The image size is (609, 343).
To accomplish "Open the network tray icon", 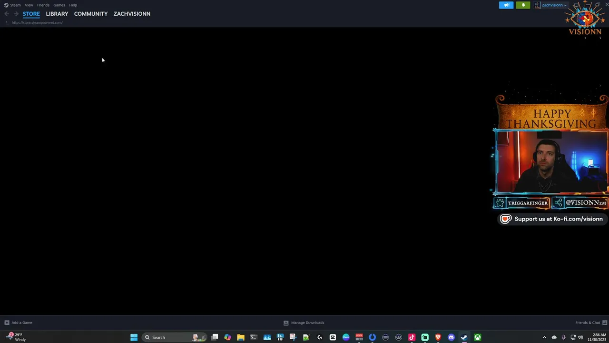I will coord(573,337).
